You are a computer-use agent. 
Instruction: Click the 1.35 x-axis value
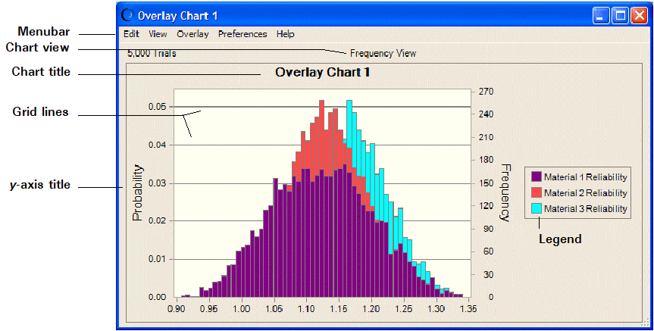(468, 308)
